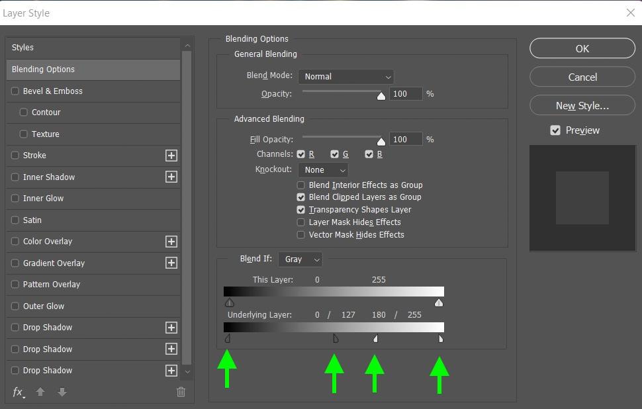Image resolution: width=642 pixels, height=409 pixels.
Task: Enable the Inner Glow checkbox
Action: pos(15,198)
